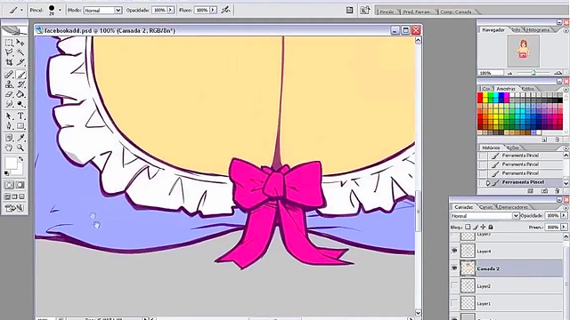Switch to Standard edit mode
Image resolution: width=570 pixels, height=320 pixels.
[x=9, y=185]
